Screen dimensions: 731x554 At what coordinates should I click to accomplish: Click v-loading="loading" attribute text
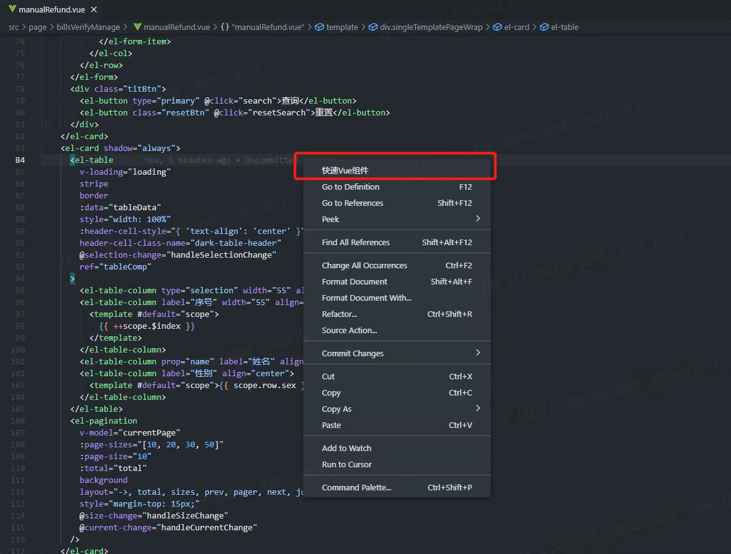pos(125,172)
